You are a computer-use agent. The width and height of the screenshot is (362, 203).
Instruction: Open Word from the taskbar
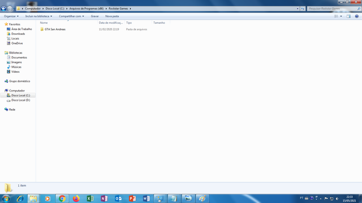[146, 198]
